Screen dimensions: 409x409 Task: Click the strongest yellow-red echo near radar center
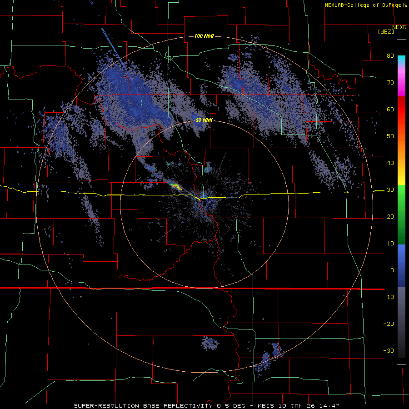(x=175, y=186)
